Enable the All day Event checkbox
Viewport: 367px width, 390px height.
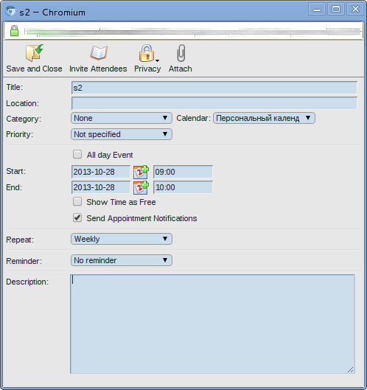tap(77, 155)
